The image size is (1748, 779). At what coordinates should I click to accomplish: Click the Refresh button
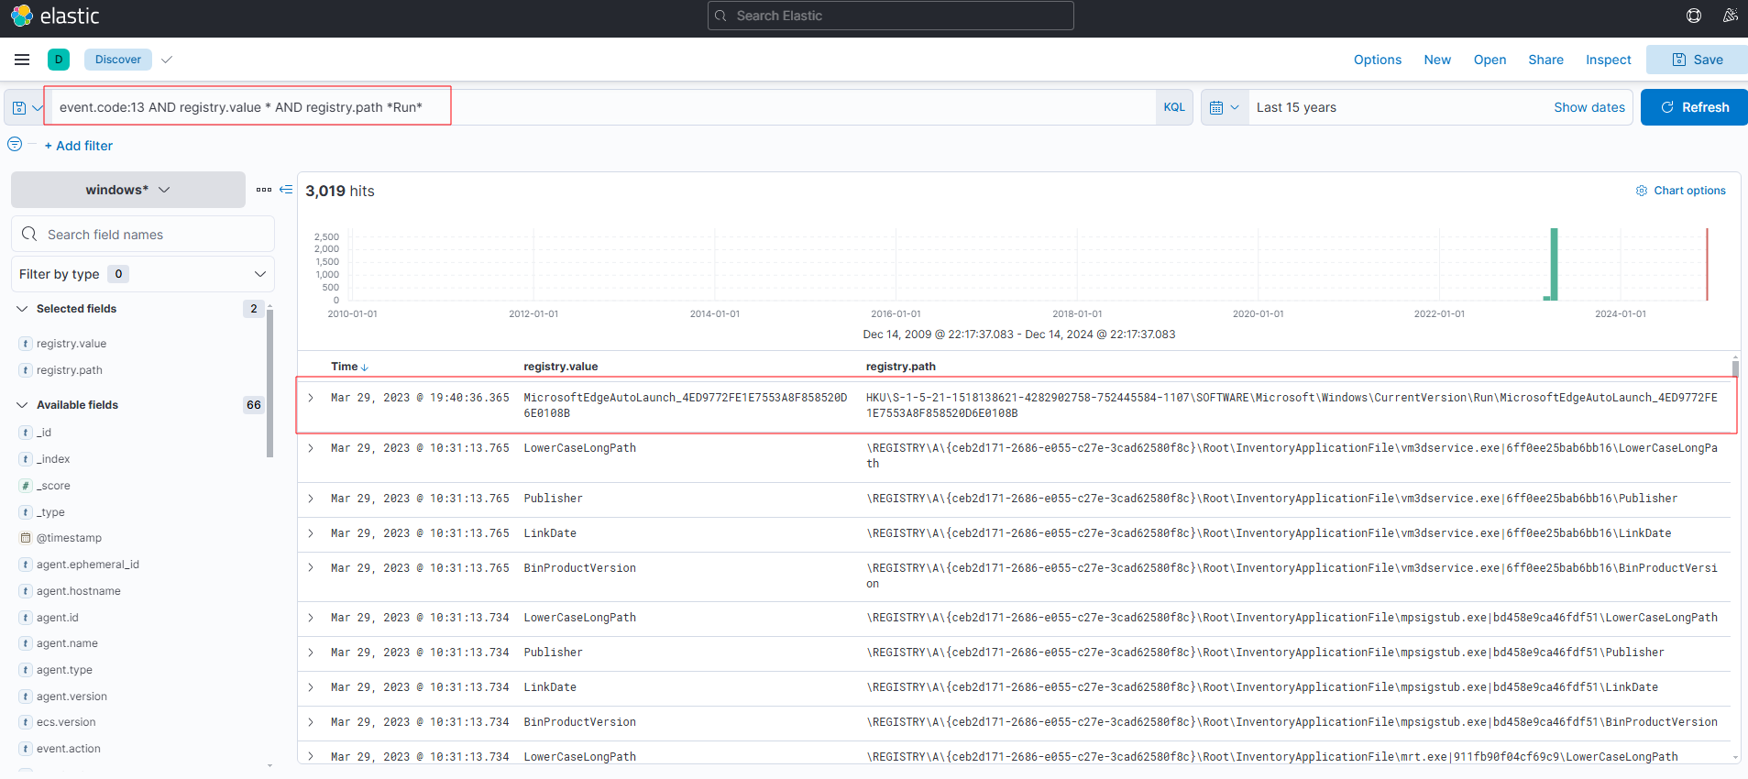tap(1694, 107)
